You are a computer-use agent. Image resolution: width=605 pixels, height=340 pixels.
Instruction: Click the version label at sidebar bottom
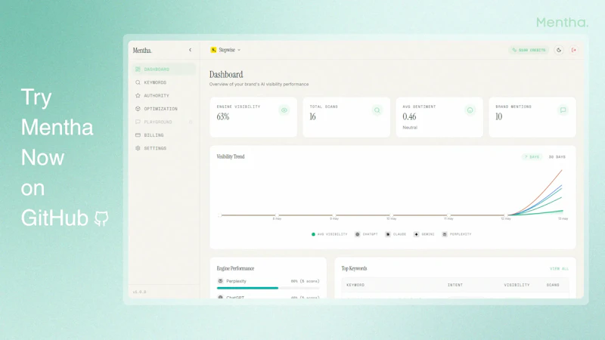click(x=139, y=292)
